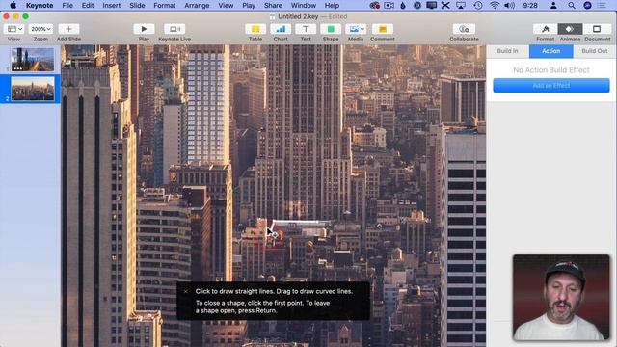This screenshot has width=617, height=347.
Task: Open the Help menu
Action: point(332,6)
